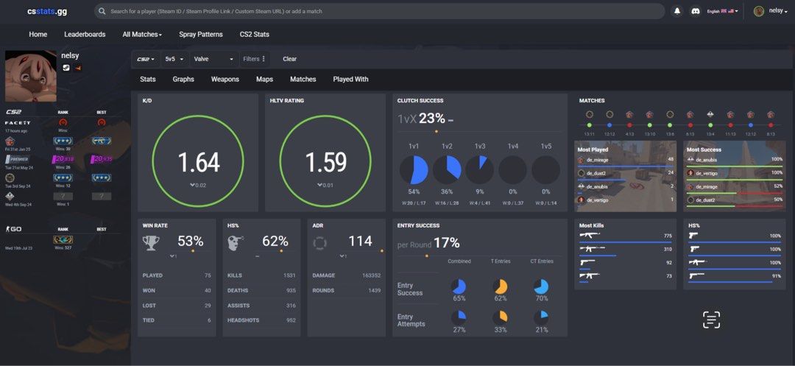This screenshot has height=366, width=795.
Task: Switch to the Matches tab
Action: pos(303,79)
